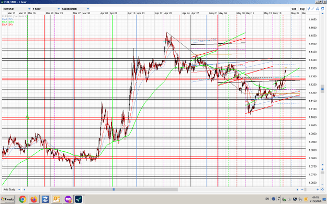
Task: Minimize the EUR/USD chart window
Action: click(317, 2)
